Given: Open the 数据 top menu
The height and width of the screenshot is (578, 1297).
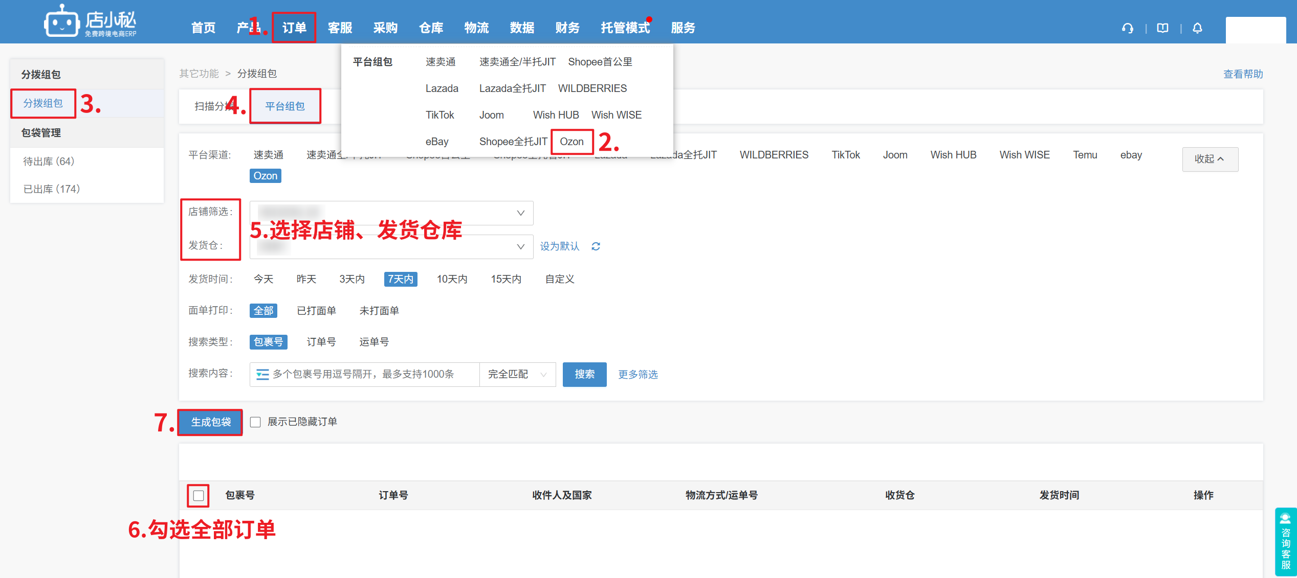Looking at the screenshot, I should [522, 28].
